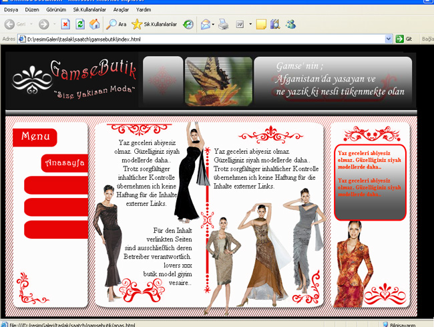This screenshot has height=327, width=434.
Task: Click text "lovers xxx"
Action: click(178, 265)
